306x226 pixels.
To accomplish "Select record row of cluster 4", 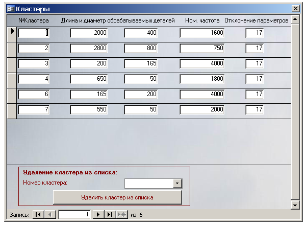I will click(12, 80).
